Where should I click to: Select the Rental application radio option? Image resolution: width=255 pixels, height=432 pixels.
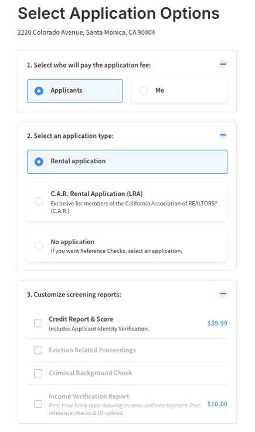[x=39, y=162]
